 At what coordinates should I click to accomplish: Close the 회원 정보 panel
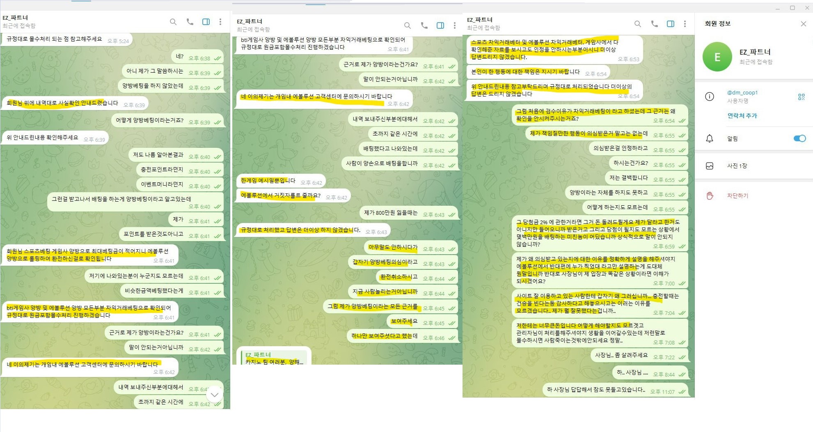pos(803,24)
